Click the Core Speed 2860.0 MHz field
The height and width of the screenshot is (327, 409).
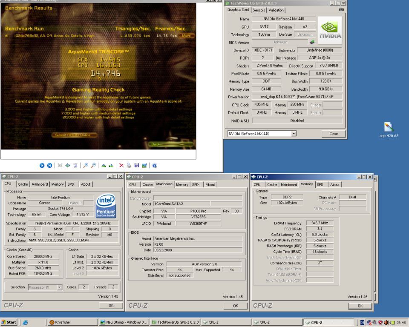coord(43,256)
